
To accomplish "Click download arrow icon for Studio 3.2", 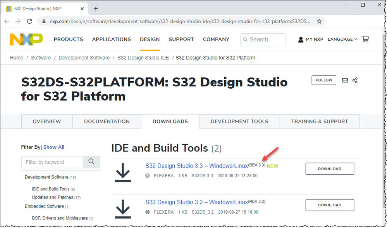I will [123, 209].
